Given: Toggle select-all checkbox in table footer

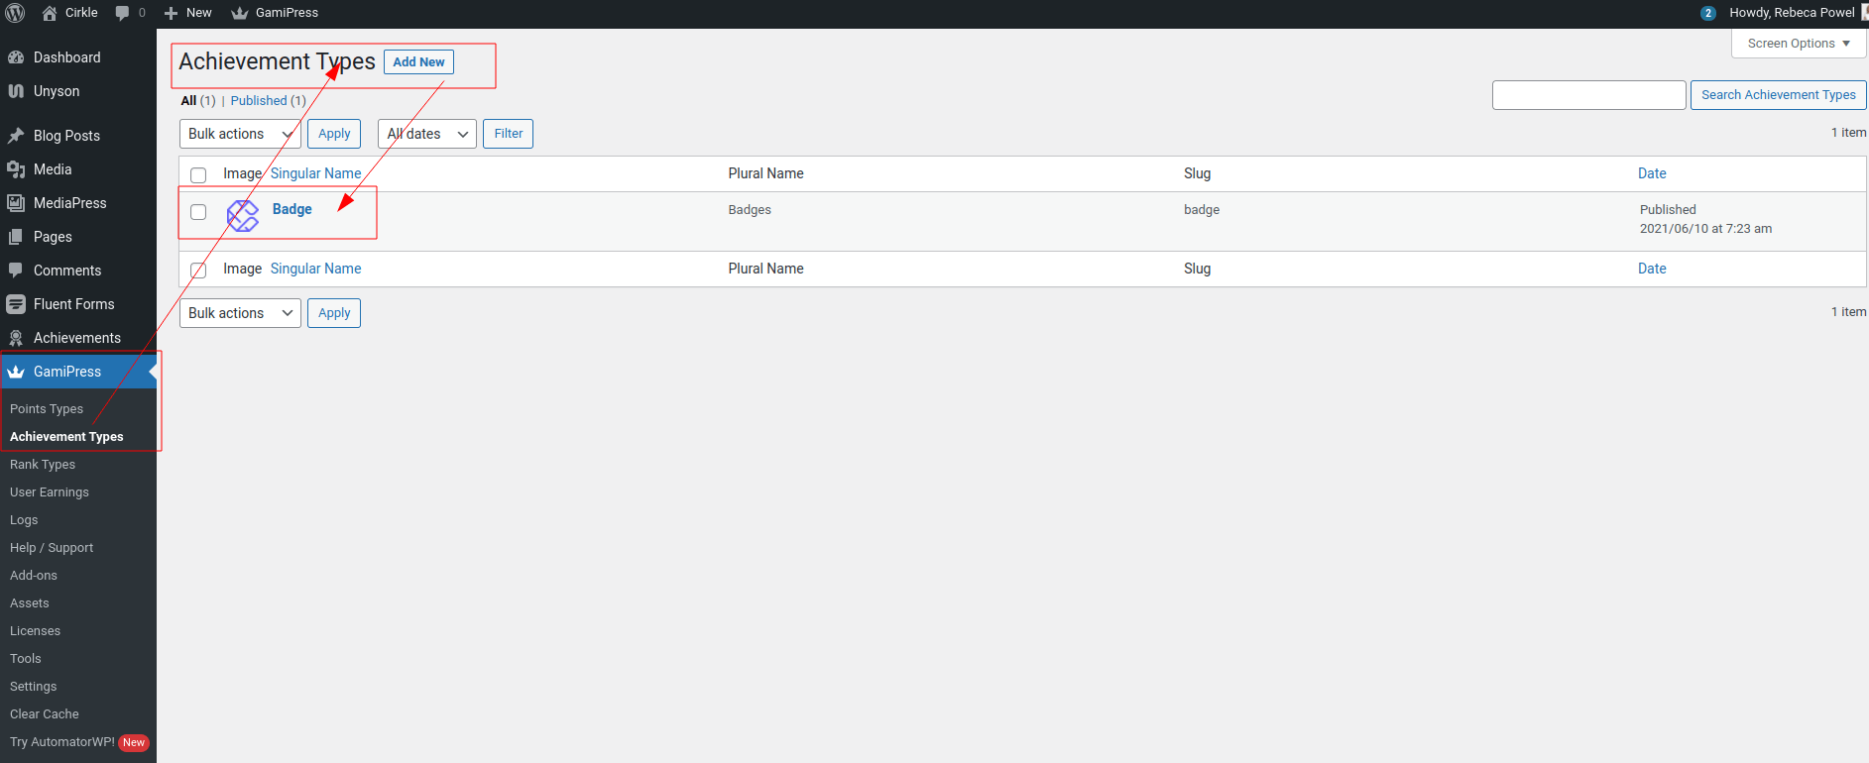Looking at the screenshot, I should [198, 271].
